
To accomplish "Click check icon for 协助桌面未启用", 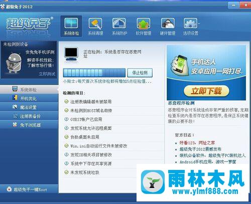I will click(x=66, y=137).
